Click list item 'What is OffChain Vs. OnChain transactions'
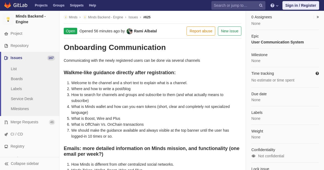Screen dimensions: 324x170 (x=107, y=124)
